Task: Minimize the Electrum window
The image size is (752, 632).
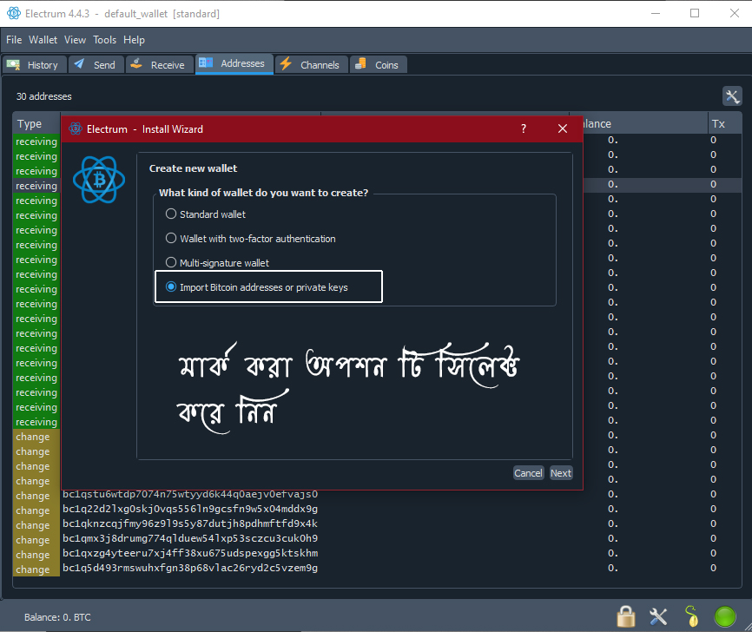Action: (x=656, y=13)
